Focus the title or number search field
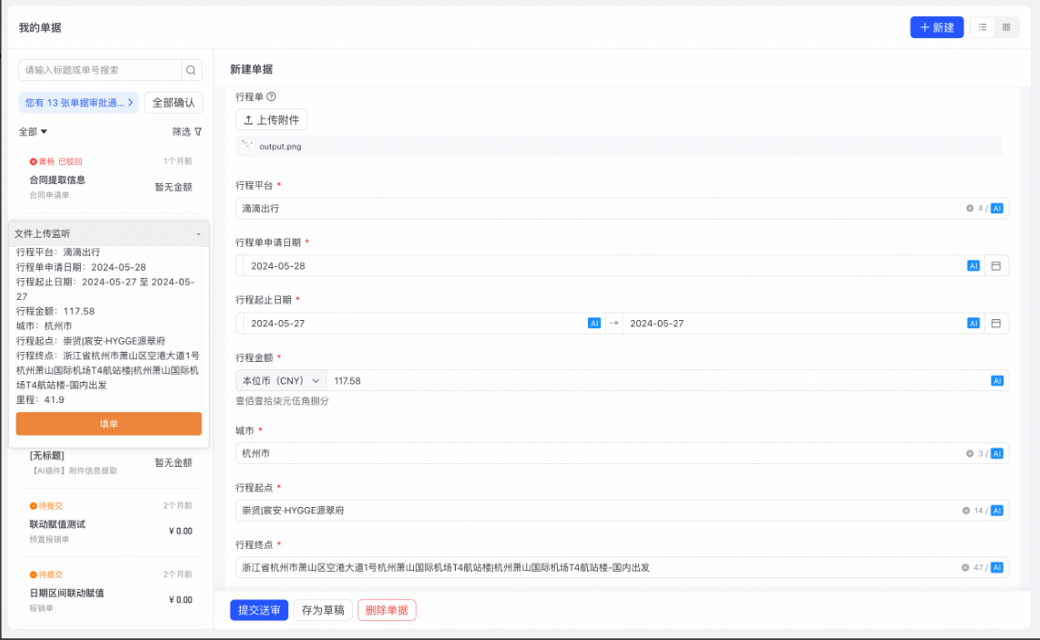Image resolution: width=1040 pixels, height=640 pixels. [100, 70]
